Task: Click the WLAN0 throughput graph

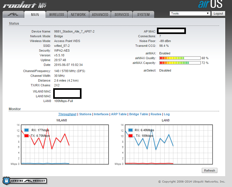Action: tap(65, 144)
